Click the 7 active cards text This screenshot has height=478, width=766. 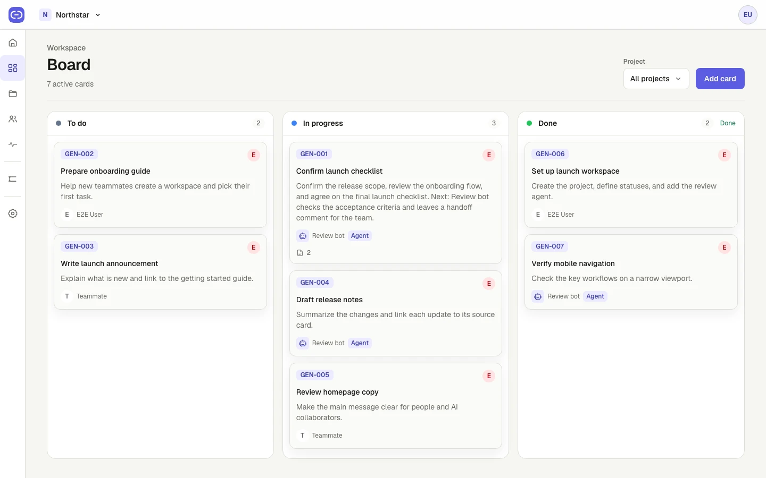pyautogui.click(x=70, y=84)
